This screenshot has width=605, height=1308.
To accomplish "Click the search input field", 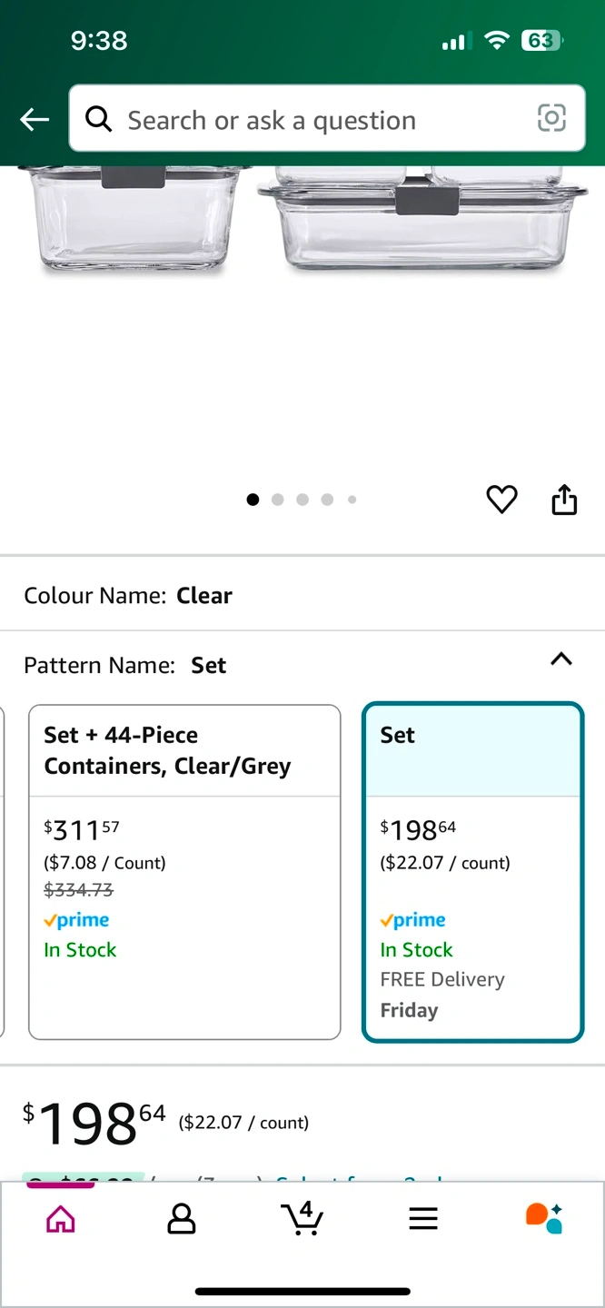I will pos(318,120).
